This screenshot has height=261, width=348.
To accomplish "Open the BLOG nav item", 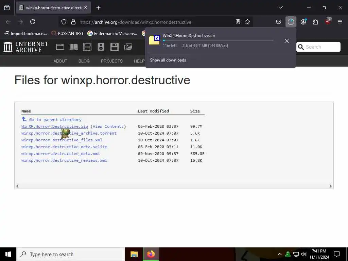I will [x=84, y=61].
